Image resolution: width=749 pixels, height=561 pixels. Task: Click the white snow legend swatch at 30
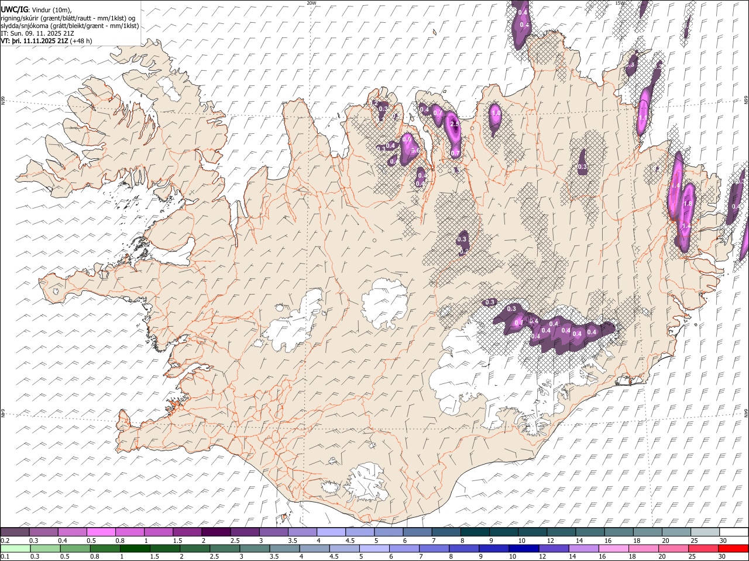[x=734, y=532]
